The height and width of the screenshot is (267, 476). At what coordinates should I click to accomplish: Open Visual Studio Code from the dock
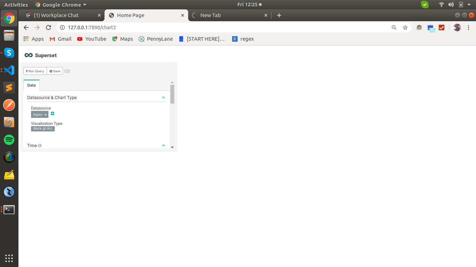[9, 70]
